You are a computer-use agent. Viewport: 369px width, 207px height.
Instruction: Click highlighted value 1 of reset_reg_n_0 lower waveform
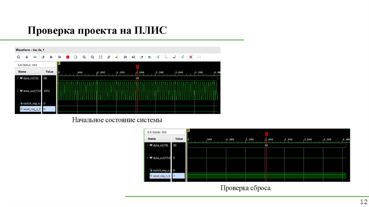pos(178,176)
